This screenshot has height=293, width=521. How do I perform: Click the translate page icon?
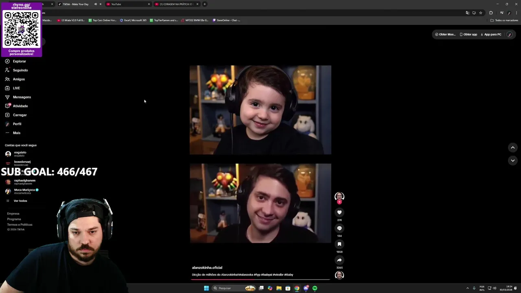tap(467, 13)
